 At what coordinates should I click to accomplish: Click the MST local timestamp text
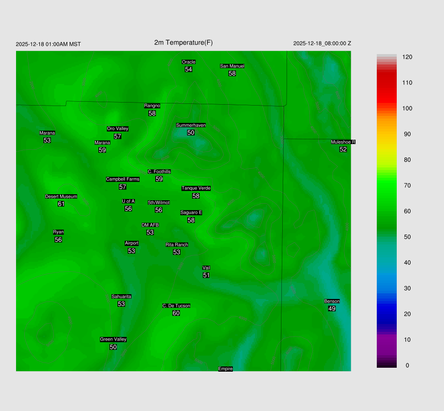click(x=48, y=44)
